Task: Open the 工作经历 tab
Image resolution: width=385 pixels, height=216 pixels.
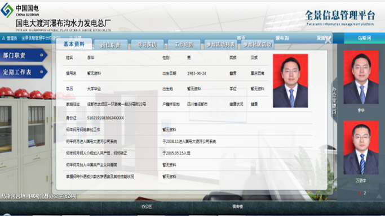Action: pos(184,45)
